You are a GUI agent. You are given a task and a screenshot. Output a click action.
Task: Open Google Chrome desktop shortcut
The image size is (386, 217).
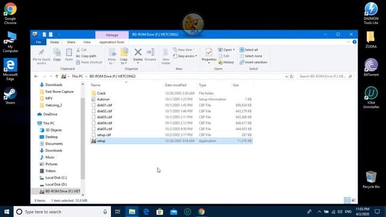tap(10, 13)
